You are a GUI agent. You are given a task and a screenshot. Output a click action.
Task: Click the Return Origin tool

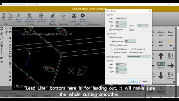click(19, 18)
